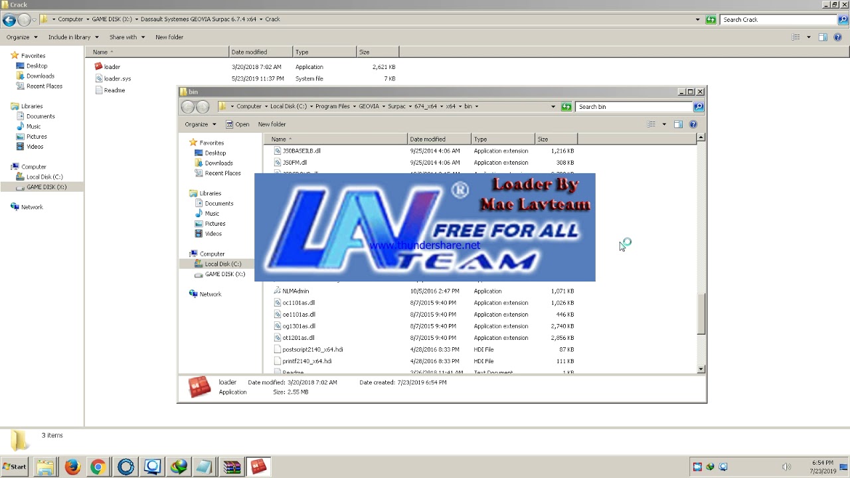Click bin window vertical scrollbar thumb
850x478 pixels.
point(701,313)
